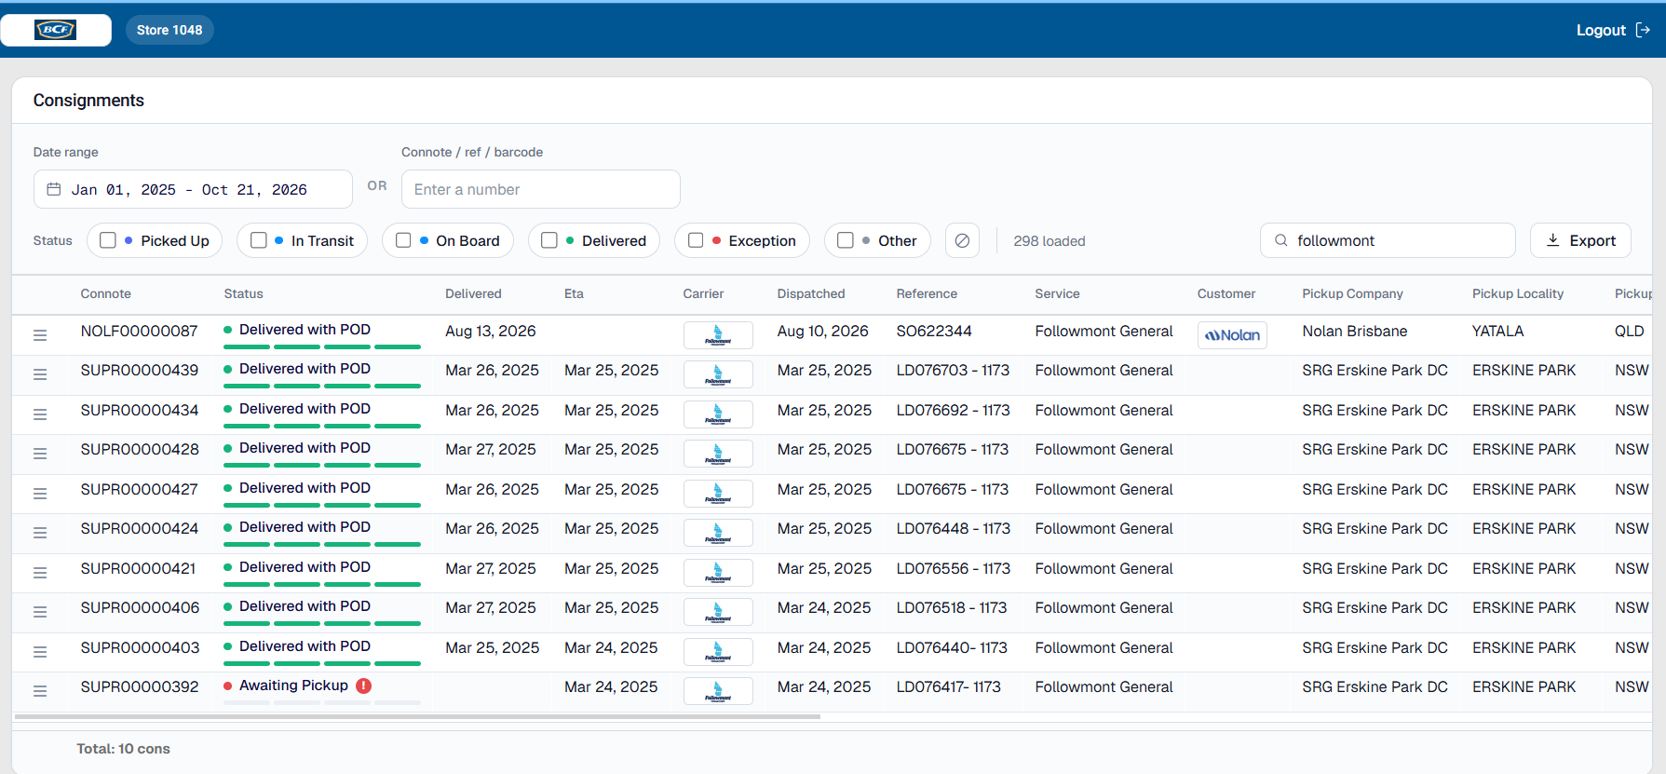The image size is (1666, 774).
Task: Click the BCF logo in the header
Action: click(x=56, y=30)
